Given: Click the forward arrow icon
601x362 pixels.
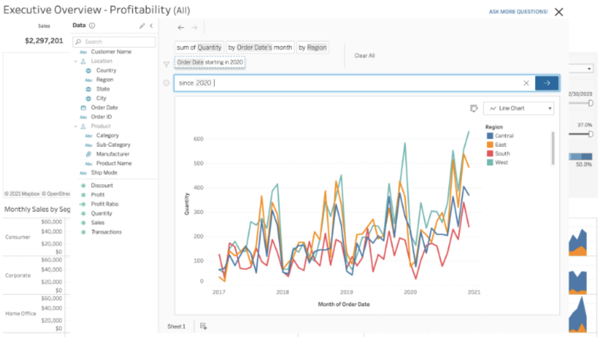Looking at the screenshot, I should coord(194,27).
